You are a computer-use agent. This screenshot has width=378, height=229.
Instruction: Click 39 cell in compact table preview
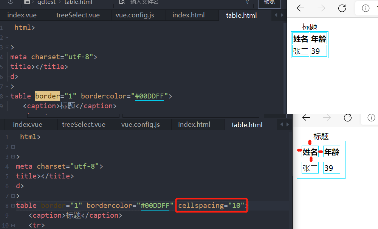point(318,51)
